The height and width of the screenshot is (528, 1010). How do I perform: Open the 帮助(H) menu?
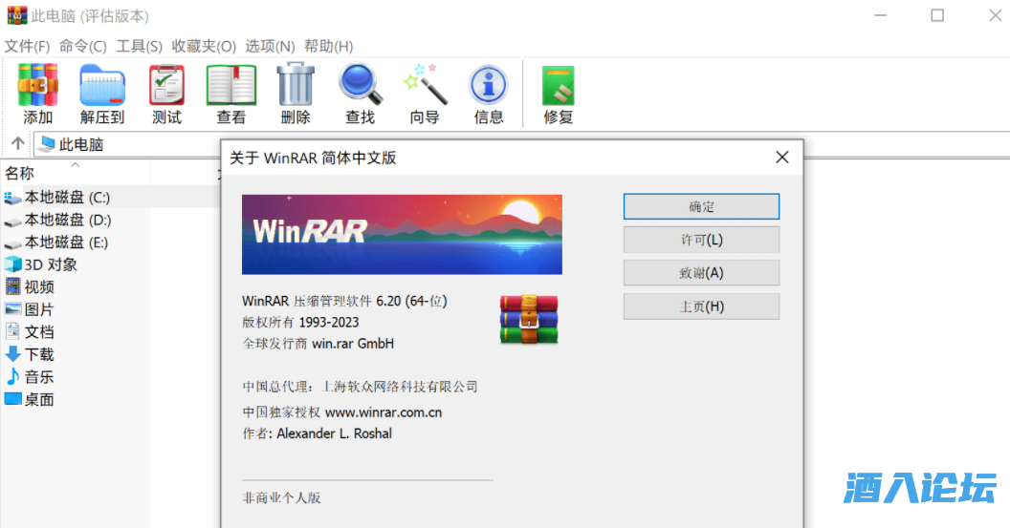pyautogui.click(x=328, y=46)
